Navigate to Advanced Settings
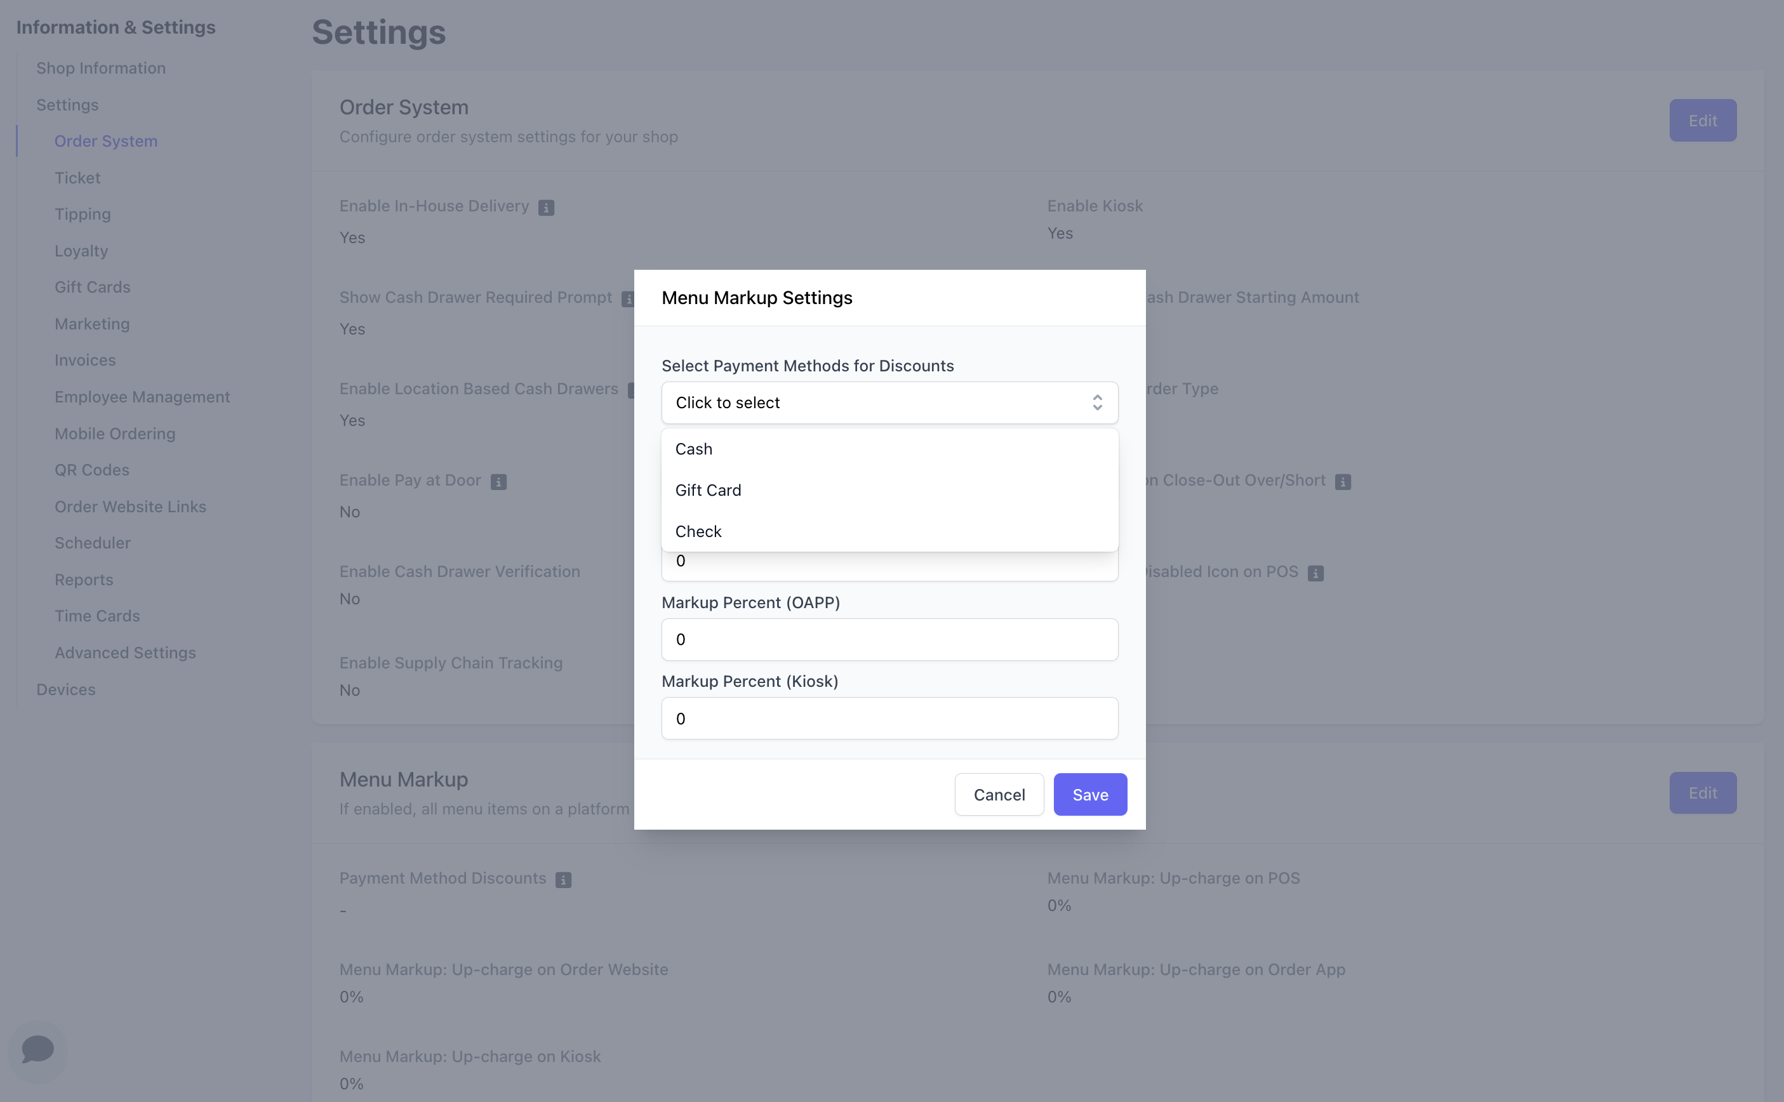 [125, 653]
